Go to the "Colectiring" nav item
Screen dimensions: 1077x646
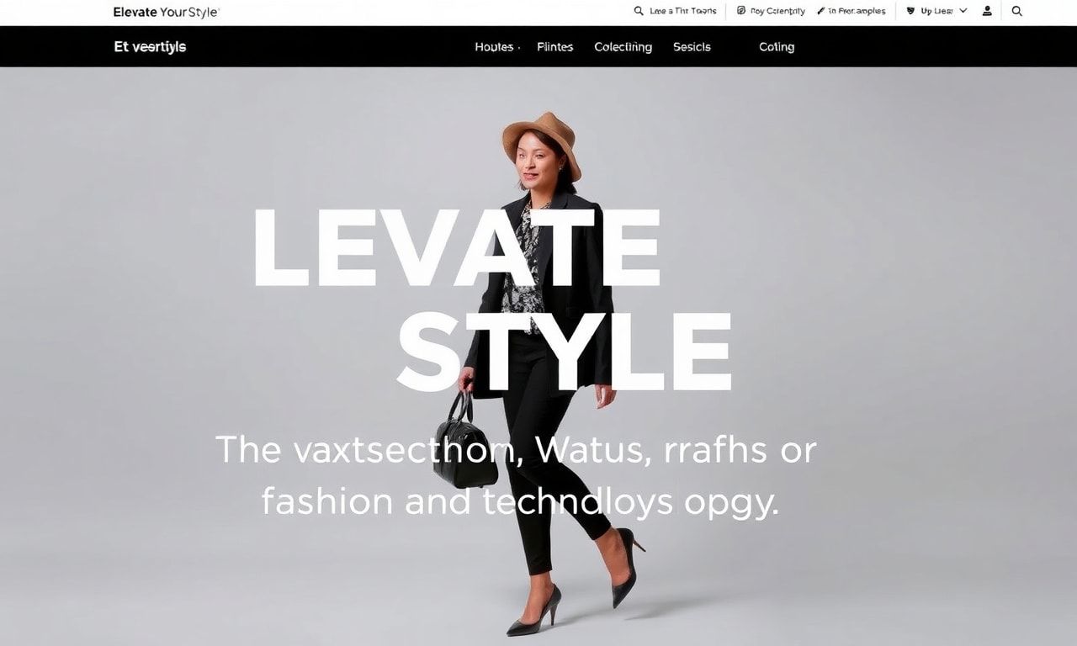point(623,47)
